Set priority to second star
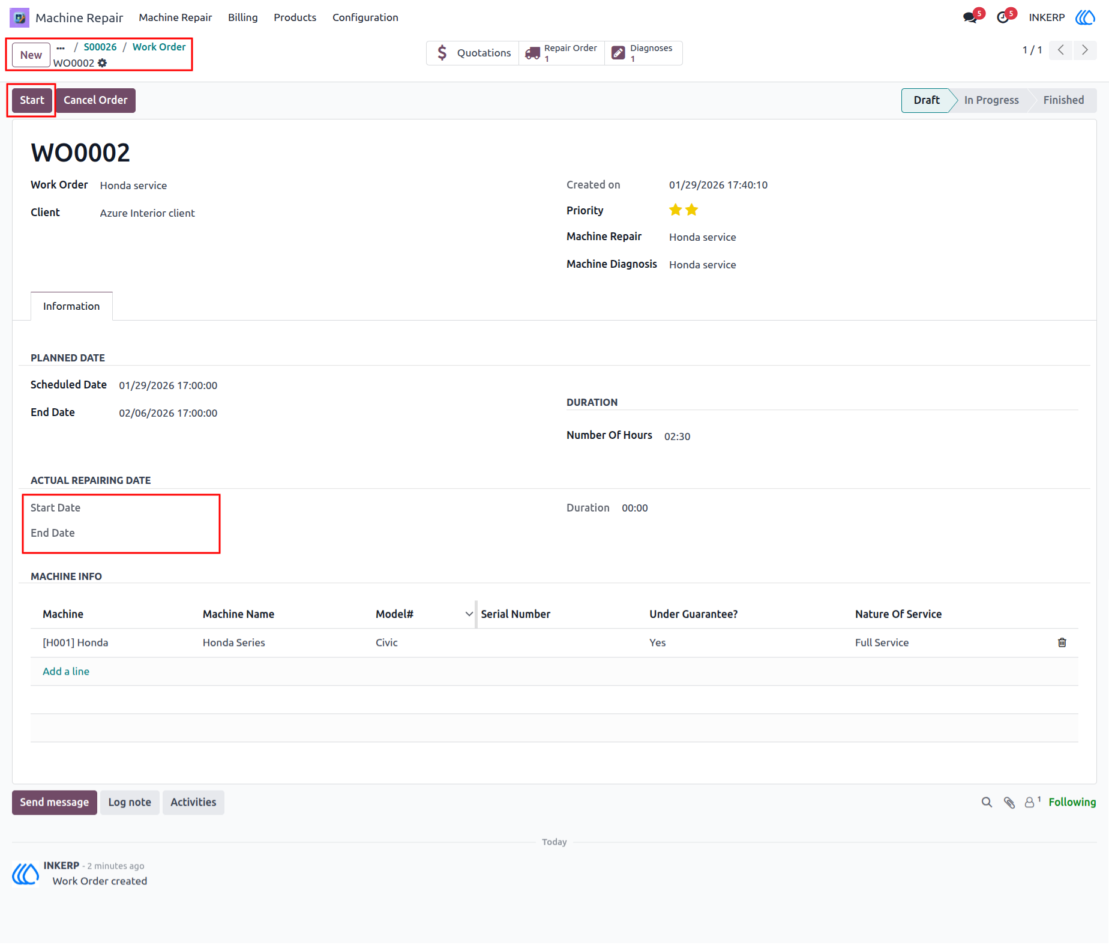This screenshot has height=945, width=1109. [692, 210]
